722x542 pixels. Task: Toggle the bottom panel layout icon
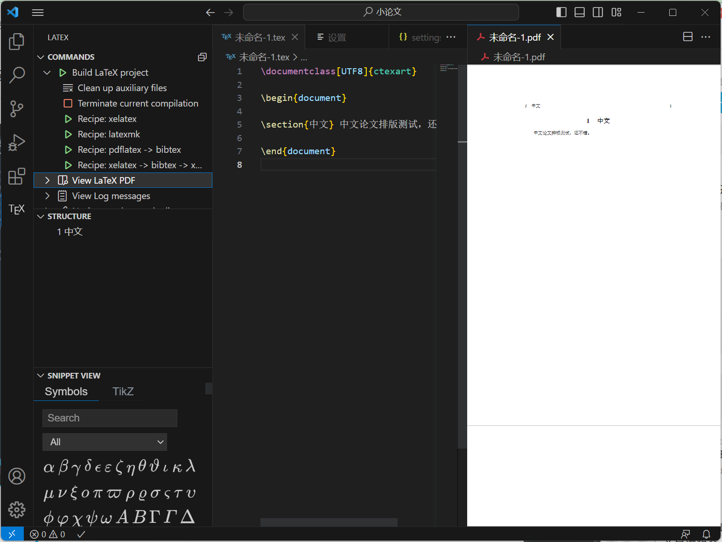coord(580,12)
